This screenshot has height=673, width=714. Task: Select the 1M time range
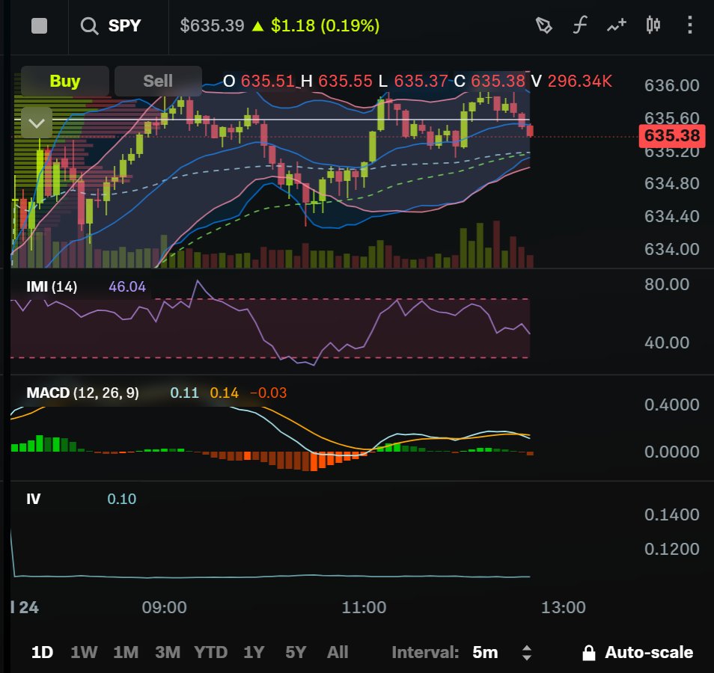[x=126, y=652]
